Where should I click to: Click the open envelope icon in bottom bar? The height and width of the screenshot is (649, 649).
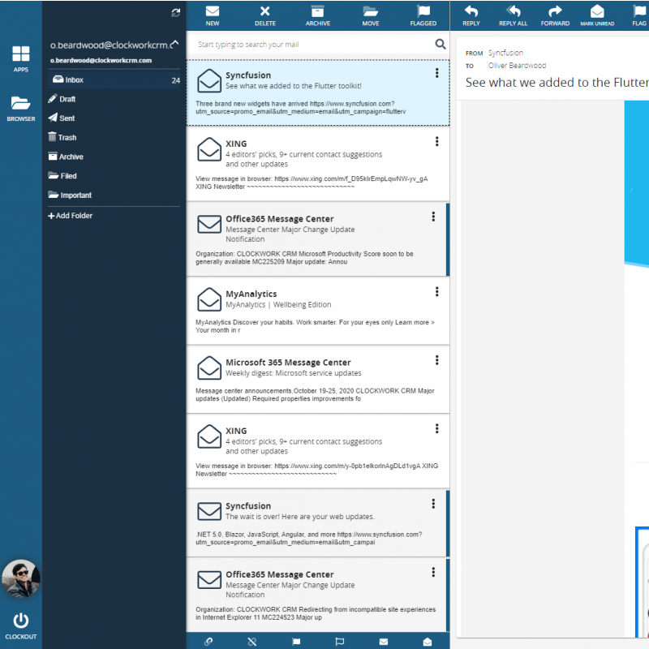point(428,642)
